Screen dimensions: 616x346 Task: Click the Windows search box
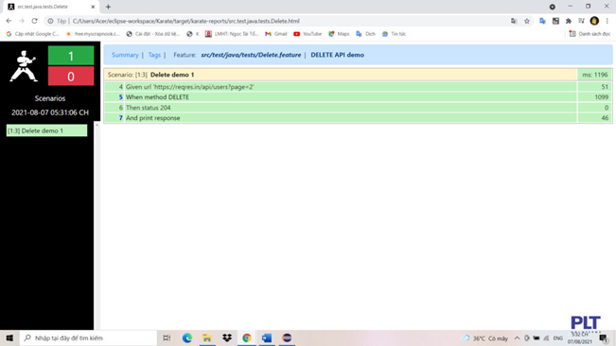88,337
